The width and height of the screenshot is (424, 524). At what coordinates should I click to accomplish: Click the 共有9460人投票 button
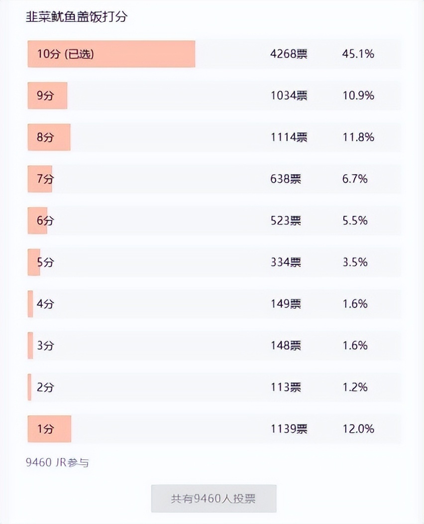tap(213, 499)
